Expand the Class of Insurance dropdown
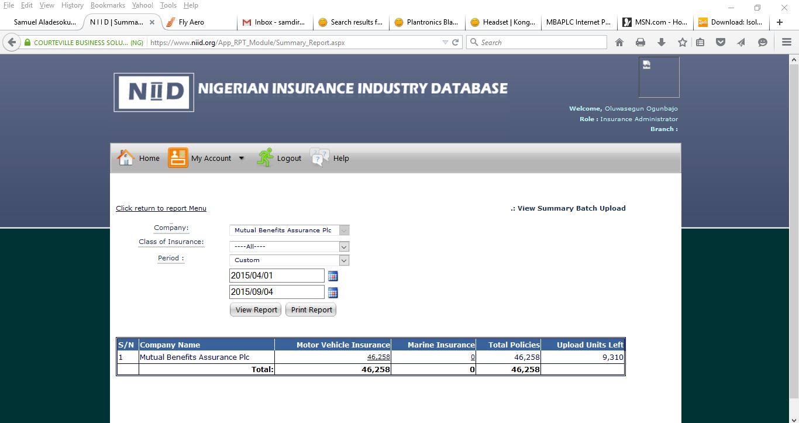Screen dimensions: 799x423 pyautogui.click(x=344, y=247)
